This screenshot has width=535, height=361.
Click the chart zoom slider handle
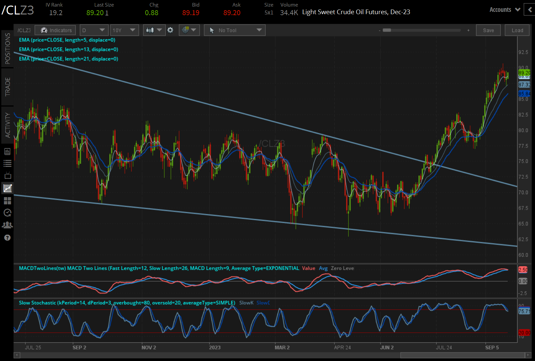pos(387,30)
